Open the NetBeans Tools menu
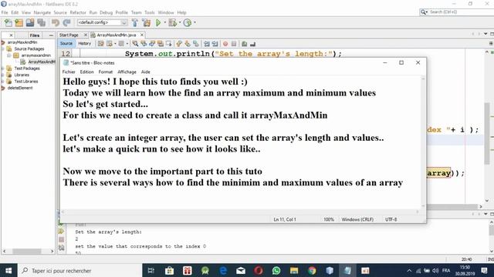 coord(150,12)
